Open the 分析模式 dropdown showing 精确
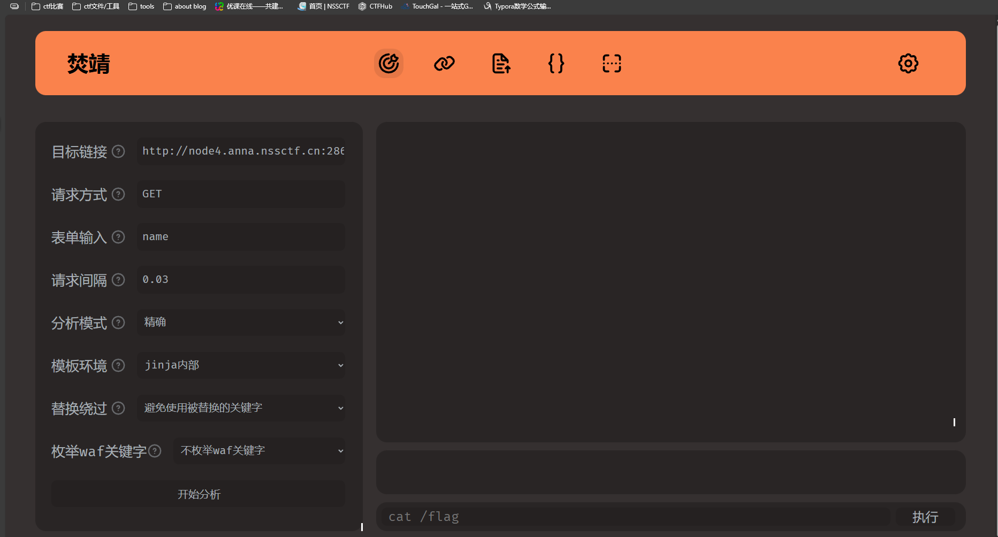Screen dimensions: 998x537 [x=241, y=322]
